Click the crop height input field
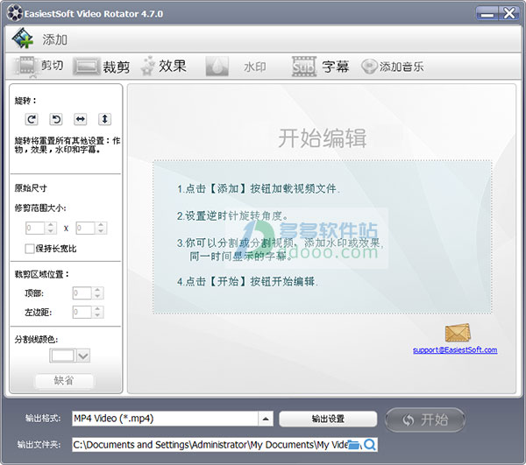This screenshot has width=526, height=465. coord(86,229)
